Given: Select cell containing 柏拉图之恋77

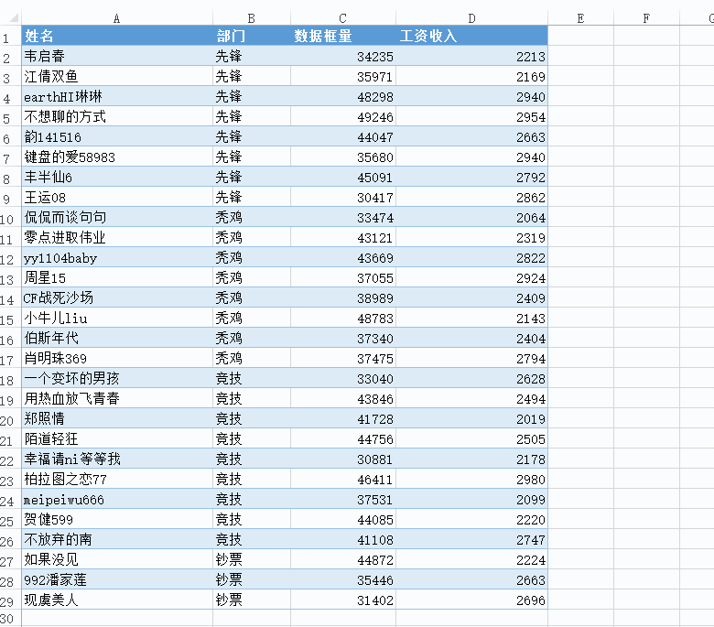Looking at the screenshot, I should (117, 478).
